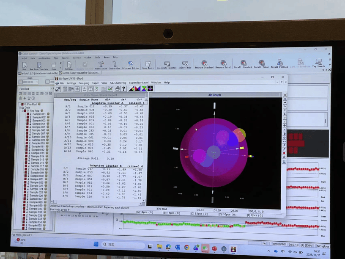Click the Recall Formula icon
This screenshot has width=345, height=259.
click(279, 63)
